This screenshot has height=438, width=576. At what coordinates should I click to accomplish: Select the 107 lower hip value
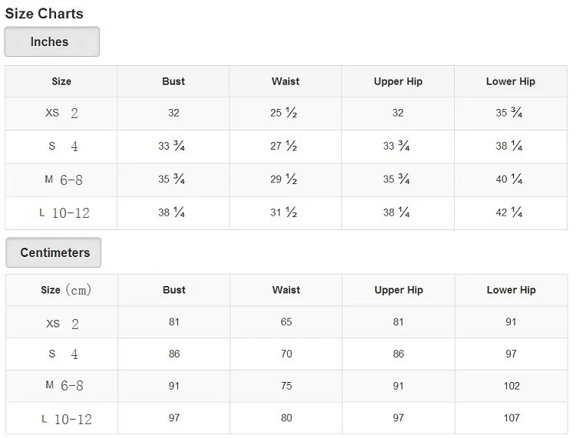(511, 418)
